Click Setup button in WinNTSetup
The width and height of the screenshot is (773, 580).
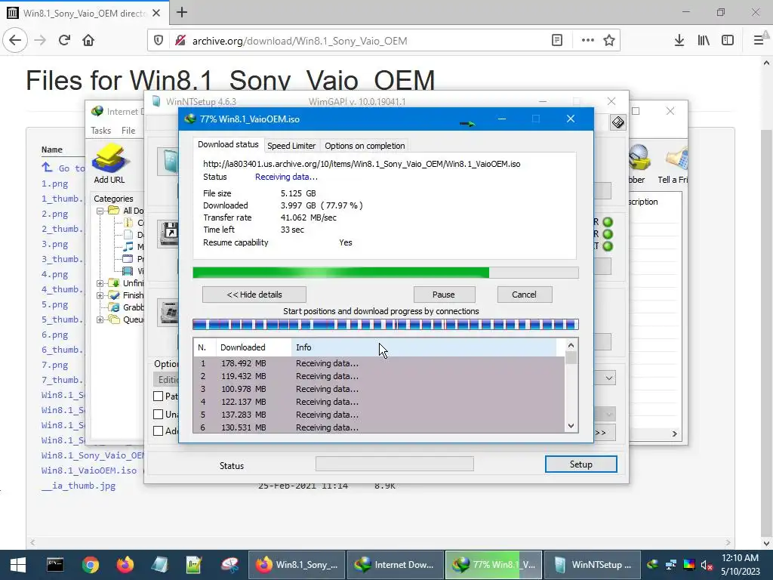point(581,464)
